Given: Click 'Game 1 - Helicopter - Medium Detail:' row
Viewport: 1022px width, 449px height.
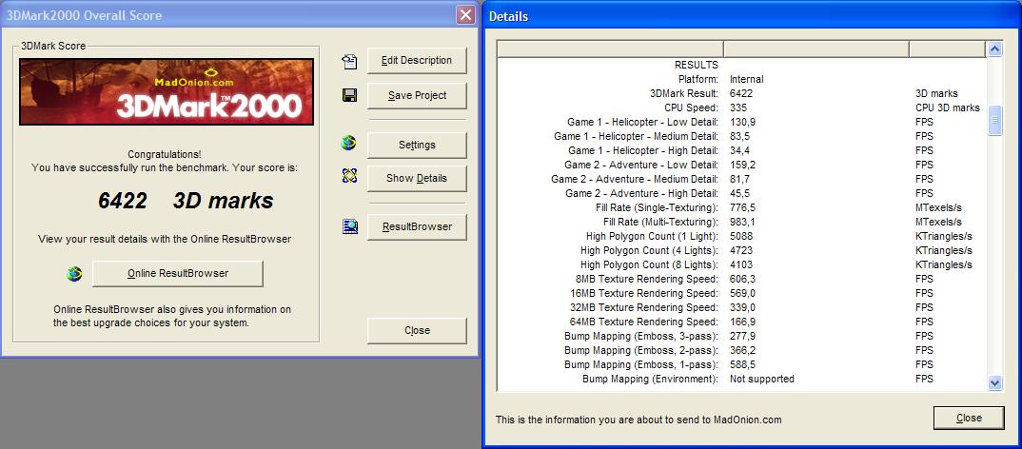Looking at the screenshot, I should [x=741, y=137].
